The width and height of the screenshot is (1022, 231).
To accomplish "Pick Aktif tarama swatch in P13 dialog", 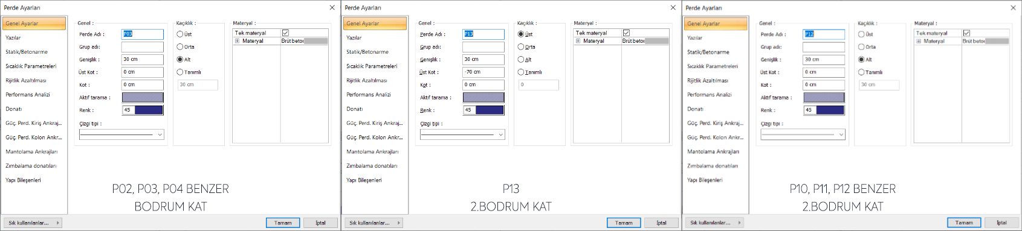I will coord(484,98).
